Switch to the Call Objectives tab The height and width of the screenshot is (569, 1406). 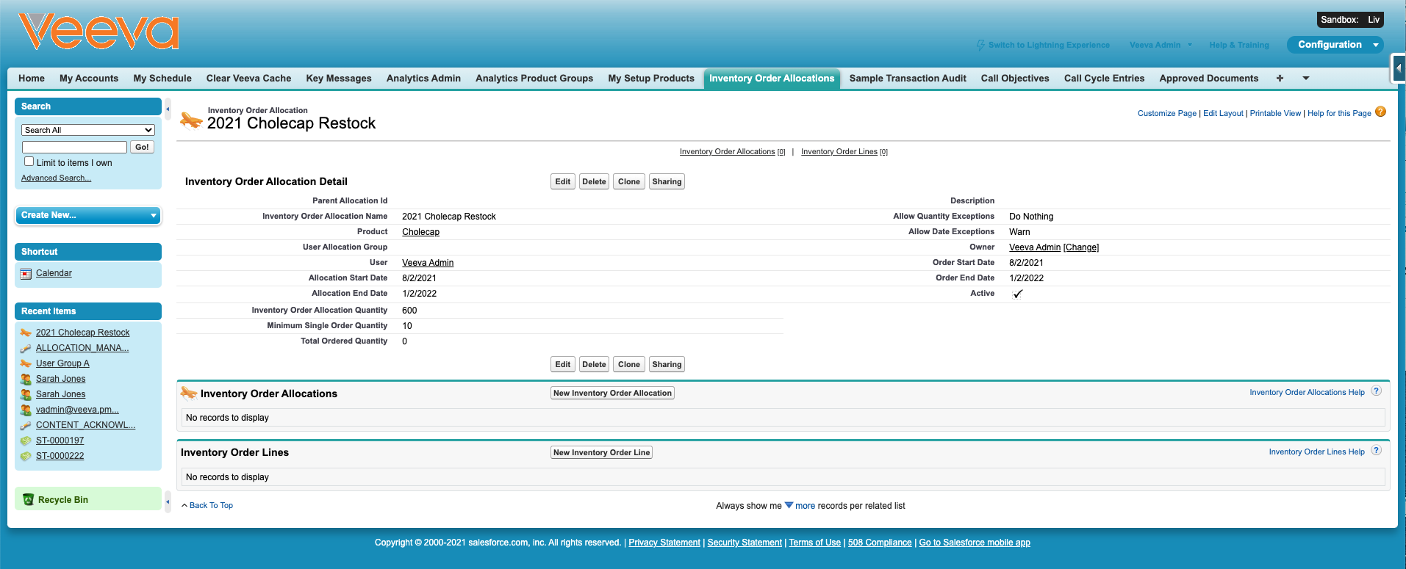point(1014,79)
